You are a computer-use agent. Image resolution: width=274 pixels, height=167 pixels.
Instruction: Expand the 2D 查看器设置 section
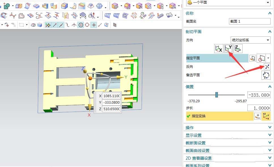[x=269, y=158]
